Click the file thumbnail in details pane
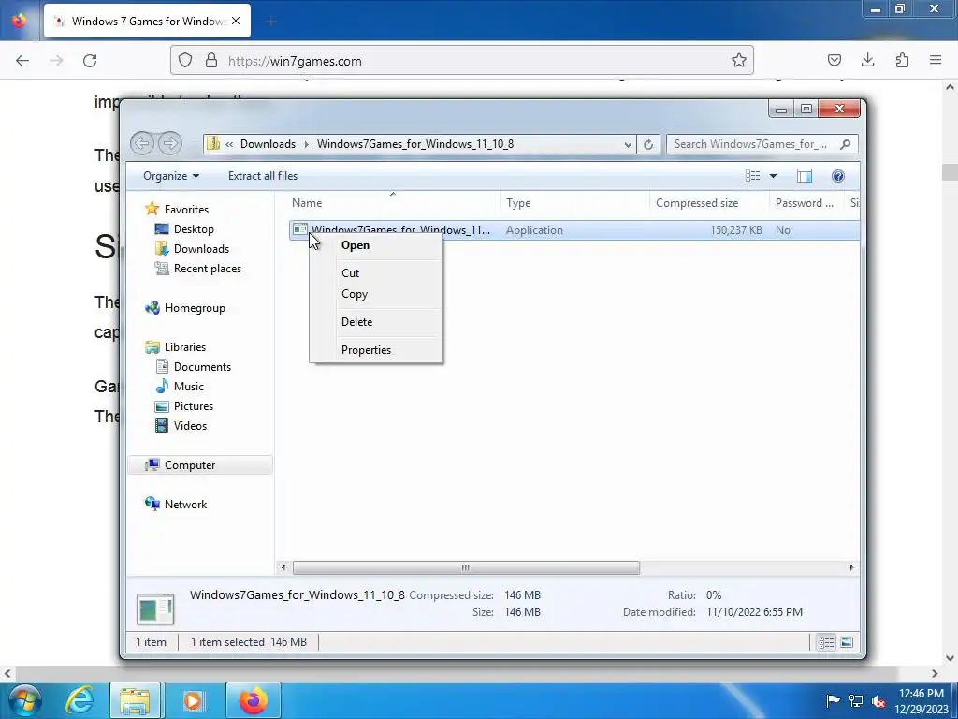The image size is (958, 719). coord(155,609)
